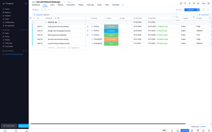
Task: Select Kanban in the view menu
Action: click(177, 20)
